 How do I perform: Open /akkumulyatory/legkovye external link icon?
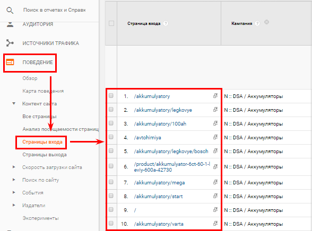click(215, 110)
